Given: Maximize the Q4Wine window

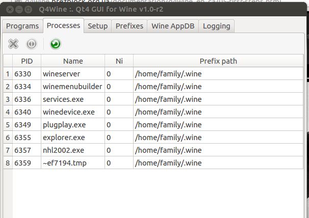Looking at the screenshot, I should coord(29,9).
